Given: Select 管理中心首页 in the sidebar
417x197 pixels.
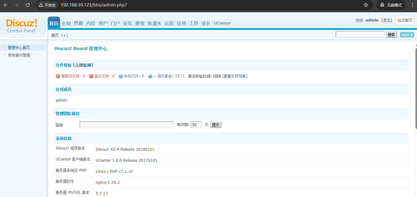Looking at the screenshot, I should [x=19, y=48].
